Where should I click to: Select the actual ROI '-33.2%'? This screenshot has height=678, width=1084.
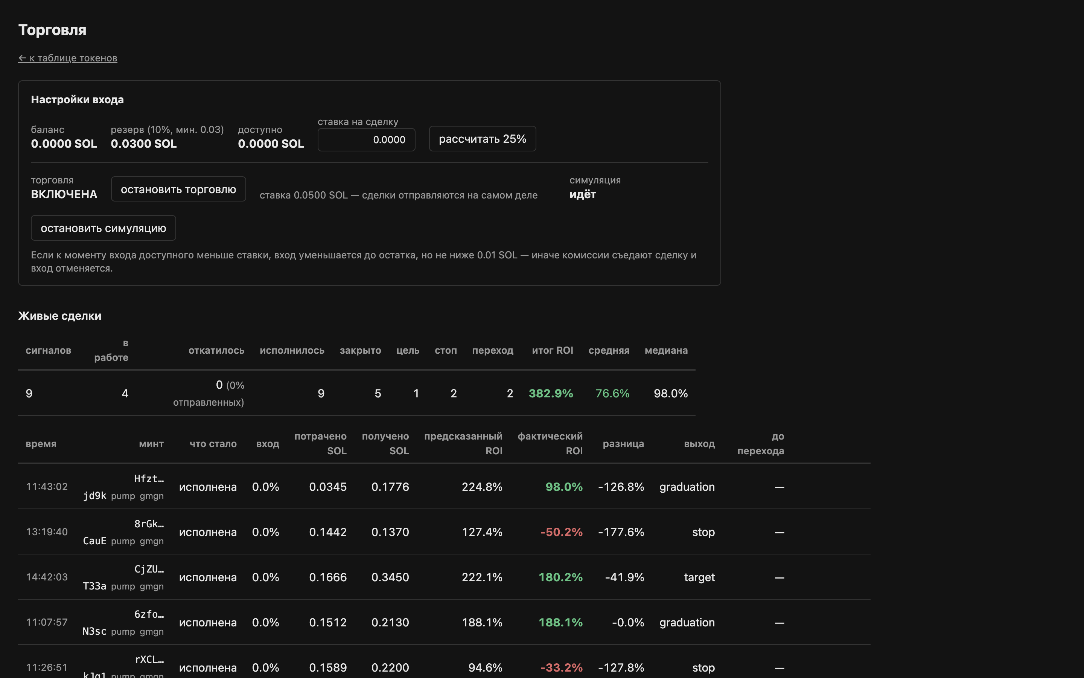pos(562,668)
